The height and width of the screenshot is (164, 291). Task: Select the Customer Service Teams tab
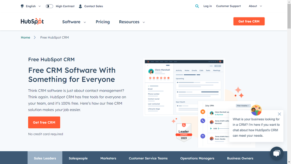[148, 158]
